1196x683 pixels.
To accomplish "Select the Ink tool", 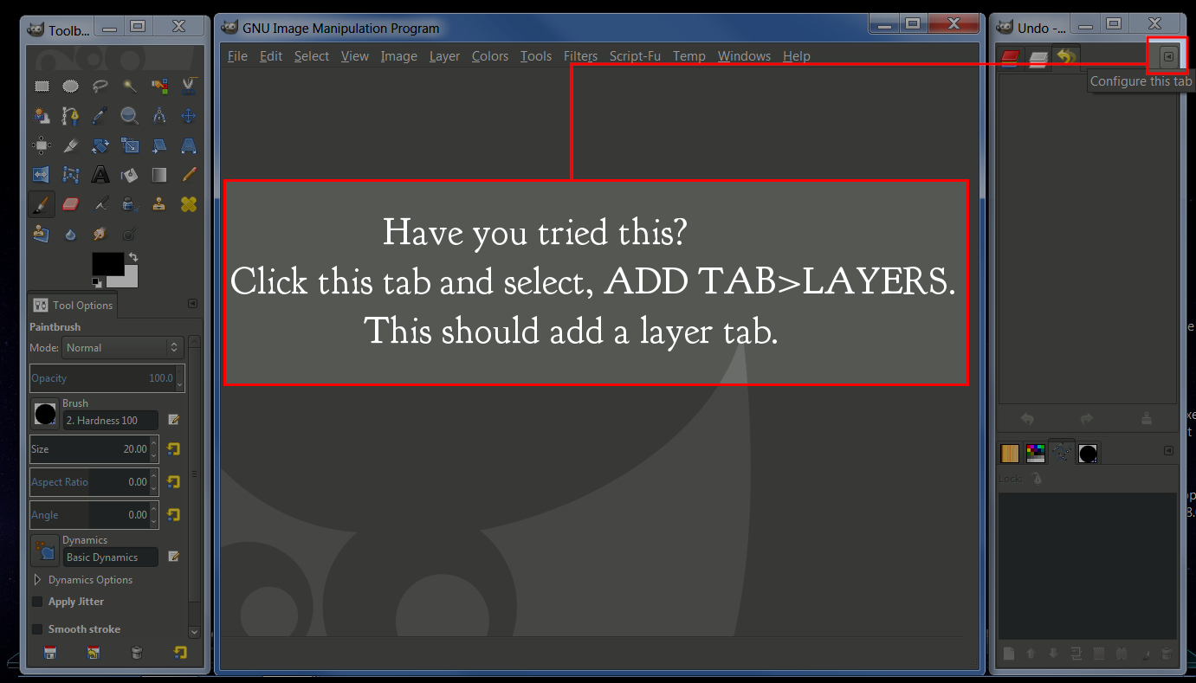I will click(130, 203).
